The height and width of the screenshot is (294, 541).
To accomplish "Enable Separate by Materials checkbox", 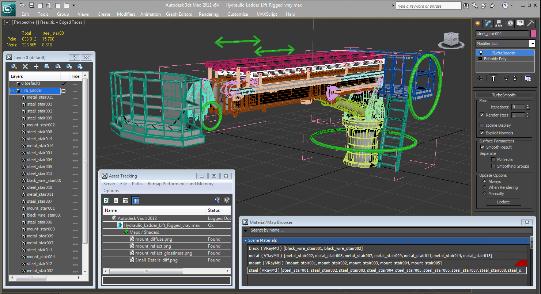I will pyautogui.click(x=493, y=160).
